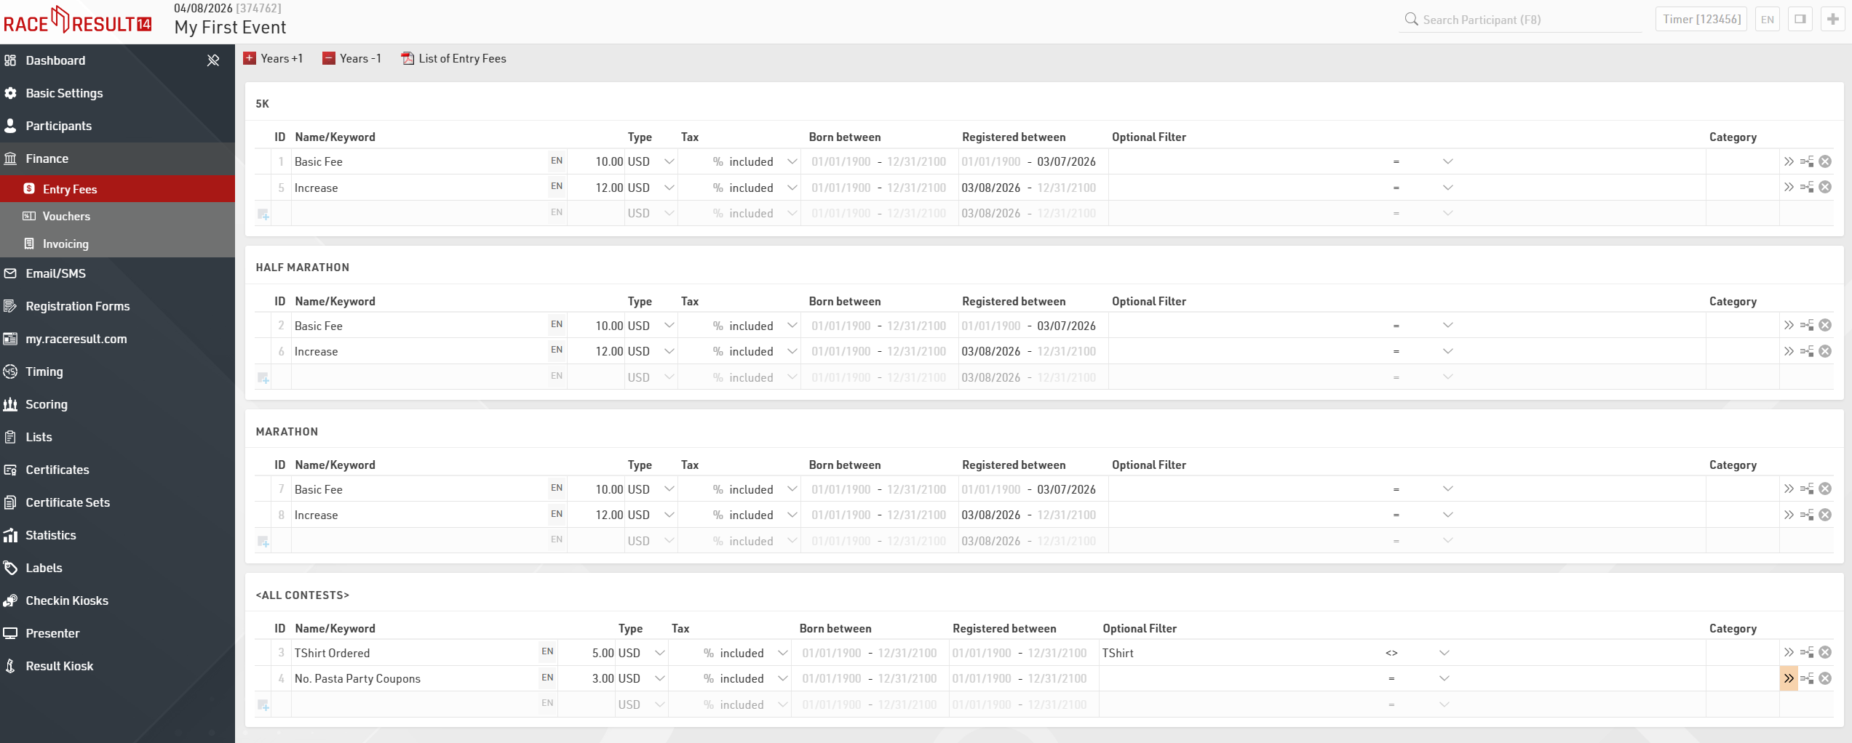1852x743 pixels.
Task: Open filter operator dropdown on TShirt Ordered row
Action: 1444,653
